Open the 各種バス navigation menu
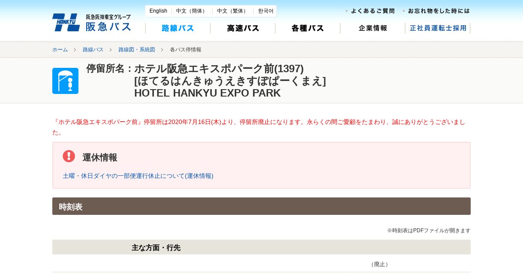The image size is (523, 274). pyautogui.click(x=308, y=28)
